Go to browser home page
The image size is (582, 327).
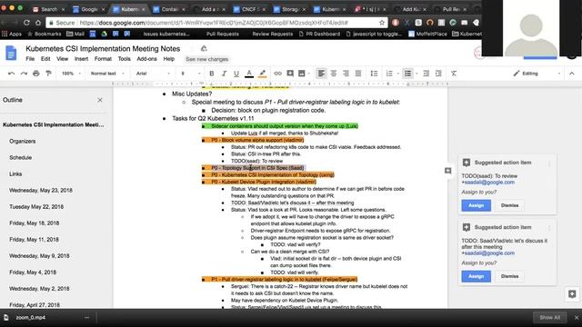[x=38, y=23]
